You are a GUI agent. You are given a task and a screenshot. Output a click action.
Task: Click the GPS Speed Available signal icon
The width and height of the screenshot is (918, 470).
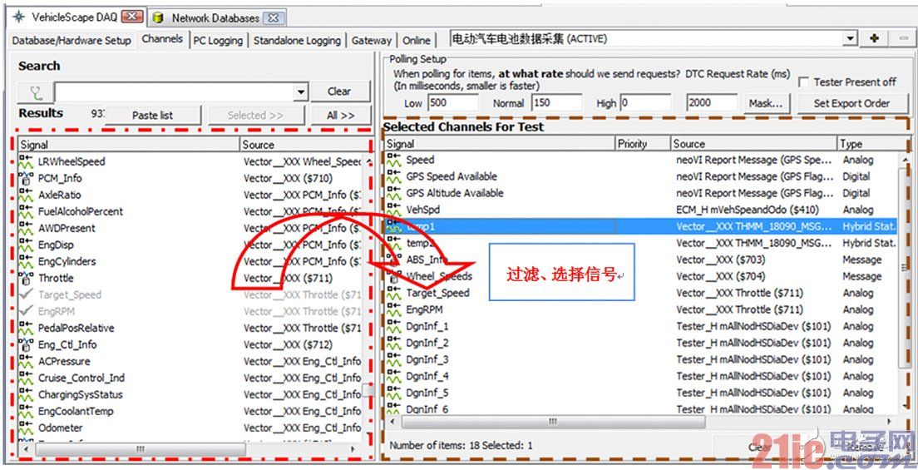pos(394,176)
